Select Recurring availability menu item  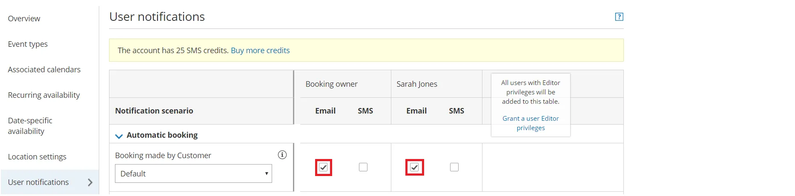44,95
